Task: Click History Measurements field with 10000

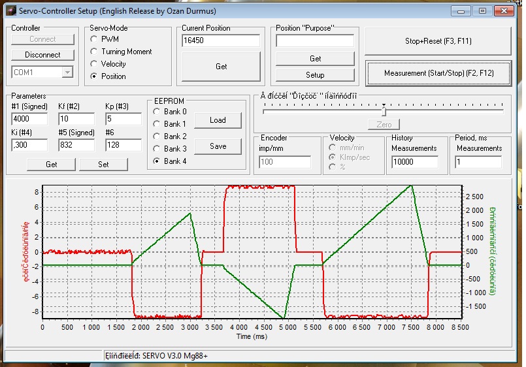Action: point(415,162)
